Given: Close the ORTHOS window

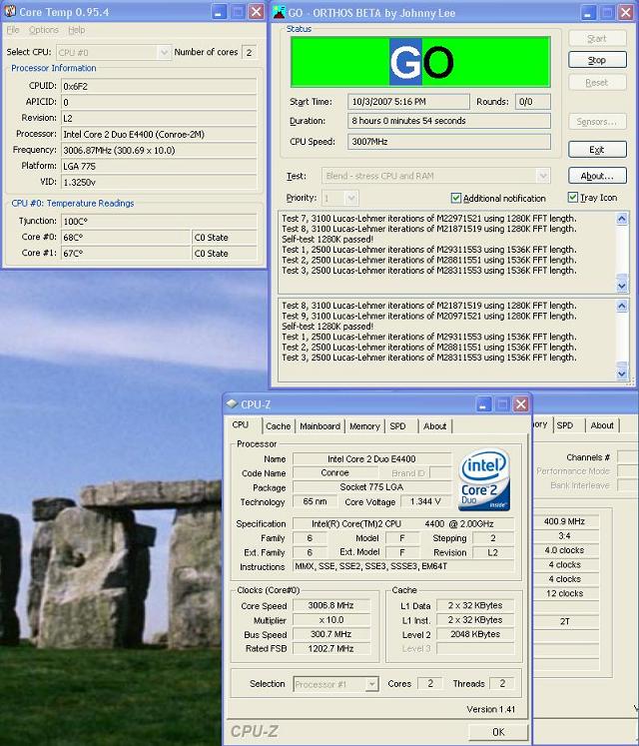Looking at the screenshot, I should [626, 12].
